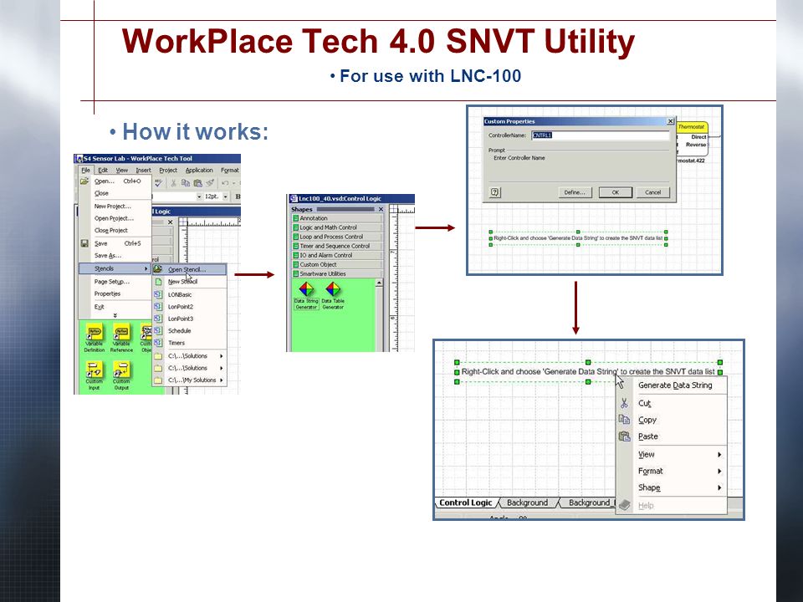Open the Format submenu in the context menu
The height and width of the screenshot is (602, 803).
click(x=672, y=471)
